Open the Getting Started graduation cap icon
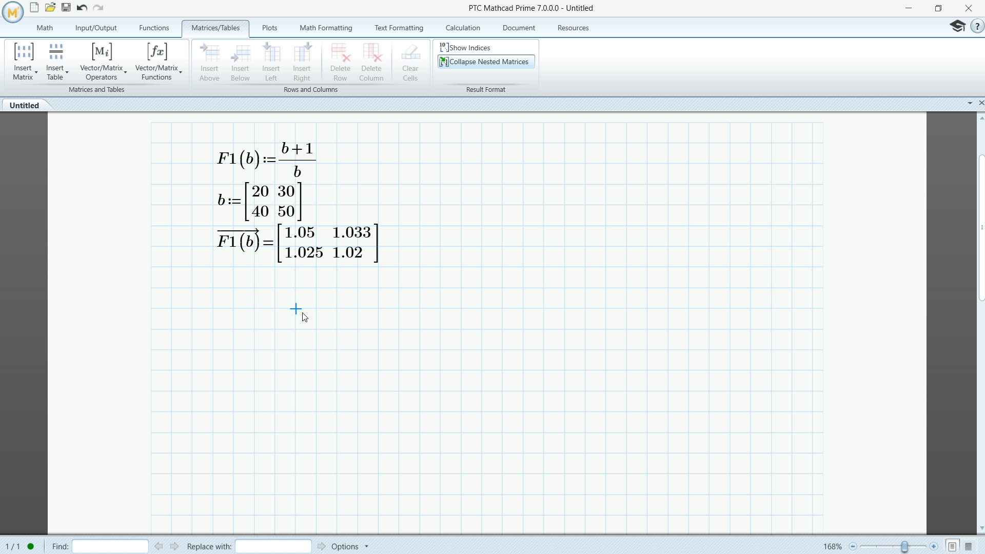The image size is (985, 554). click(x=957, y=26)
